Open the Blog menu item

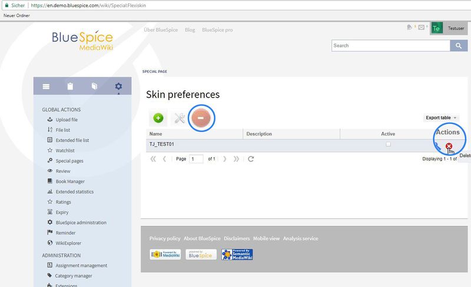[190, 29]
